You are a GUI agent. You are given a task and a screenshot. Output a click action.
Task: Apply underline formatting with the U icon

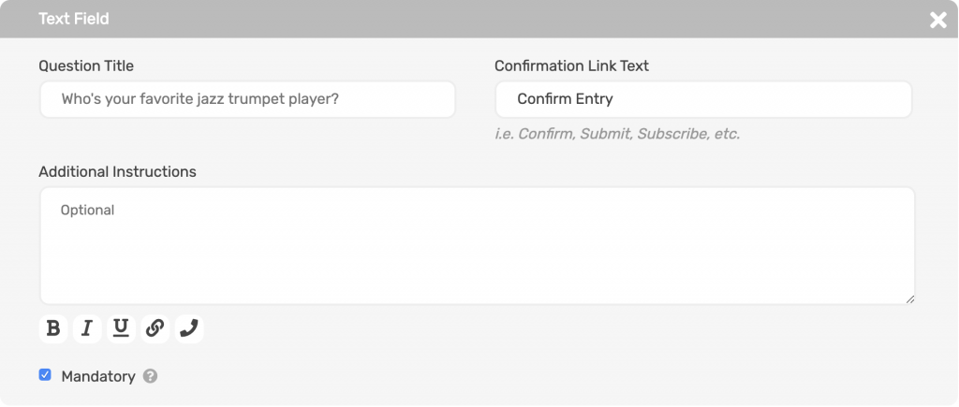click(121, 328)
